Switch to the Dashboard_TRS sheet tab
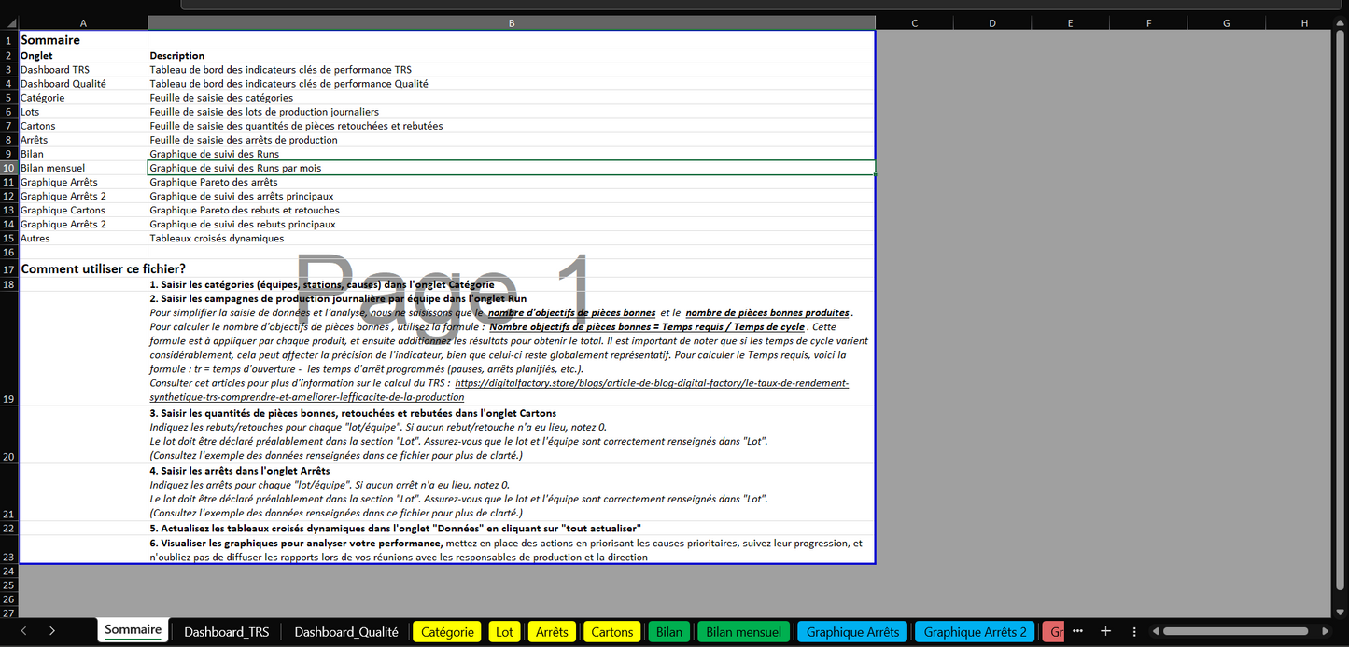 coord(226,631)
